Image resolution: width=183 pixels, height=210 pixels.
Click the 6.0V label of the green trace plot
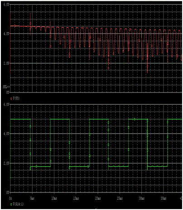pyautogui.click(x=6, y=105)
